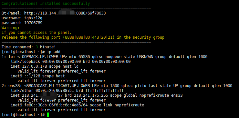Click the password value 19706789
The width and height of the screenshot is (239, 118).
(x=33, y=23)
